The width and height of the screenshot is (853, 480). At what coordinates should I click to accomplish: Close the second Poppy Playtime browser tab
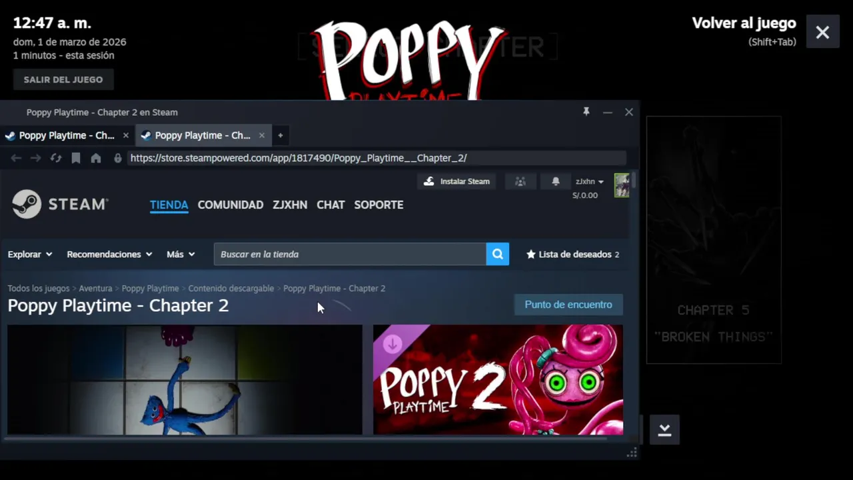pos(262,135)
